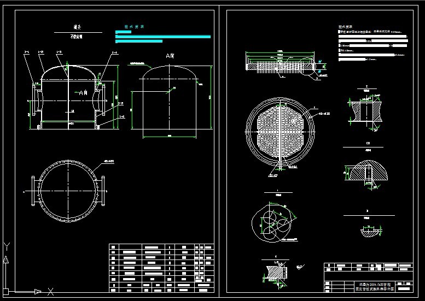This screenshot has width=425, height=301.
Task: Click the UCS X-Y axis icon
Action: 28,269
